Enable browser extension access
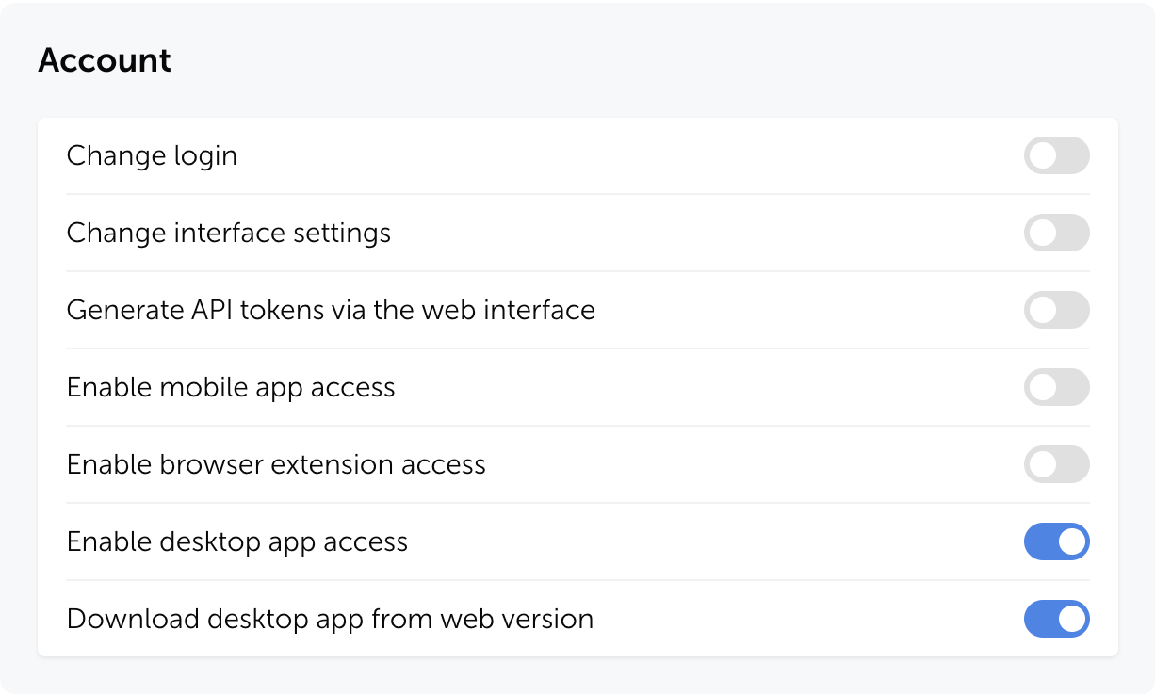1155x695 pixels. point(1056,464)
